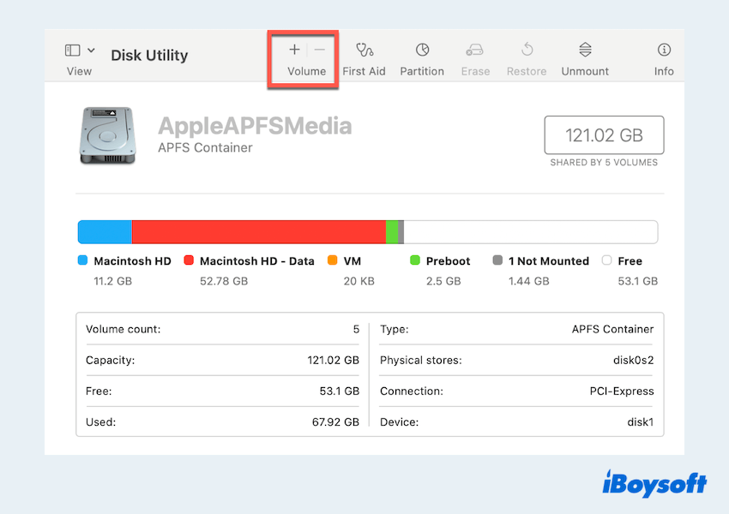729x514 pixels.
Task: Remove a volume with the minus icon
Action: click(319, 49)
